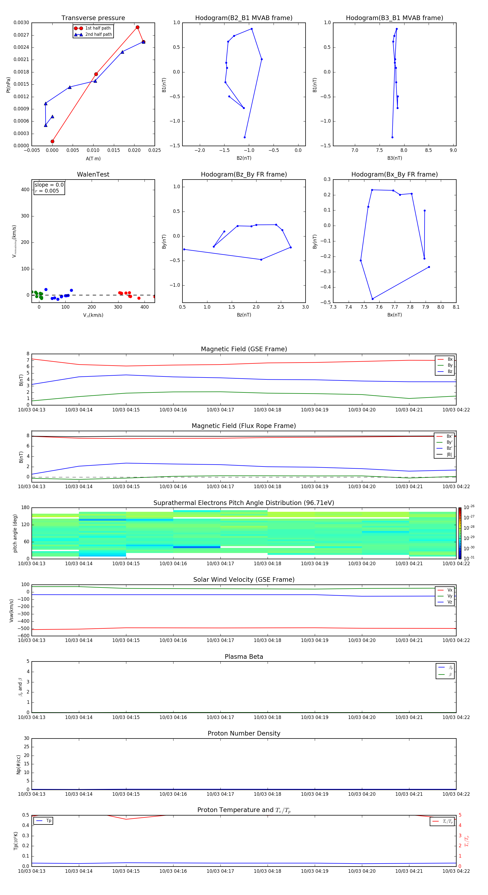Click 'Hodogram(Bz_By FR frame)' title
Image resolution: width=488 pixels, height=895 pixels.
244,174
